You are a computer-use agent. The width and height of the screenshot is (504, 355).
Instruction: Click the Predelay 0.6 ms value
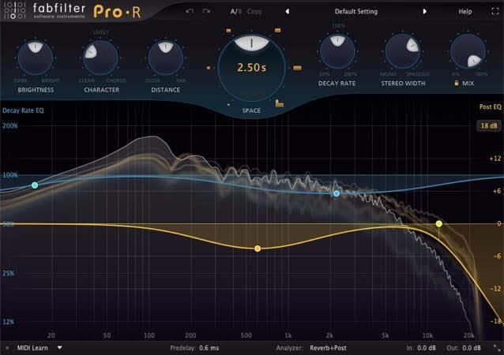click(209, 348)
